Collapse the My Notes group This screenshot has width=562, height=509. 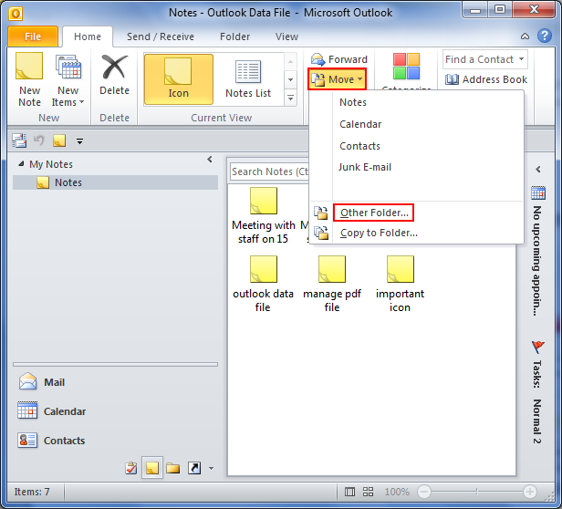21,164
